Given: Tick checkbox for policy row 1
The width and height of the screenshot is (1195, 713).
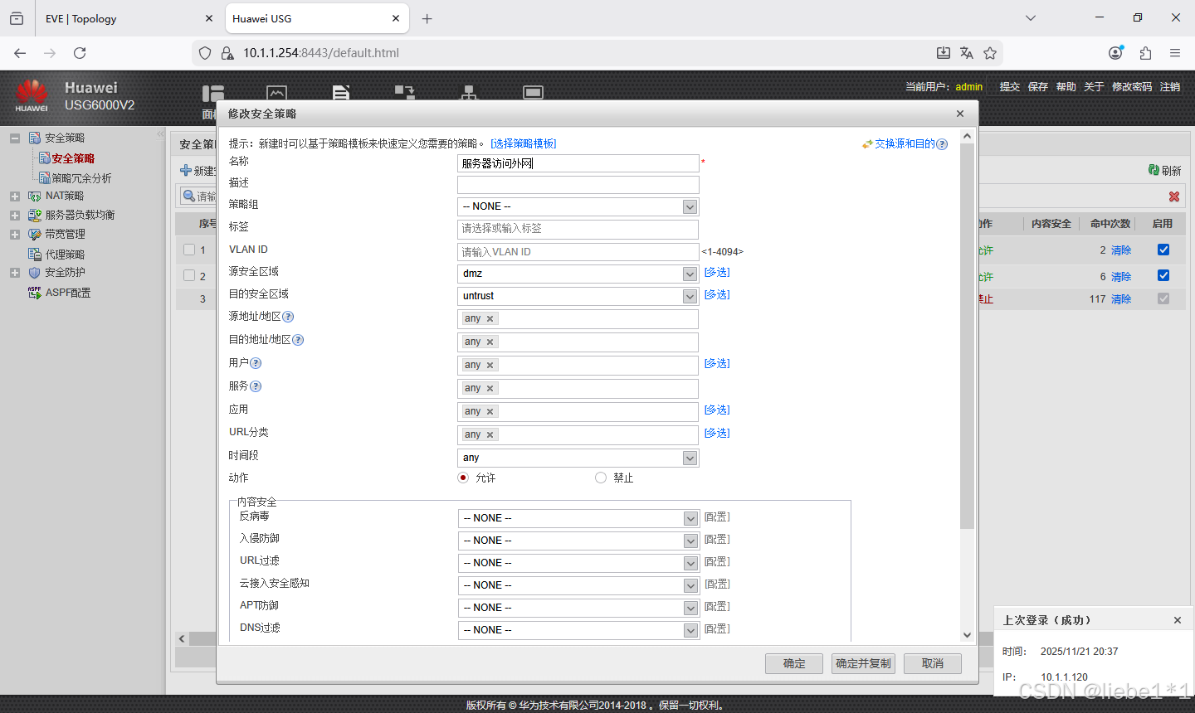Looking at the screenshot, I should (189, 250).
